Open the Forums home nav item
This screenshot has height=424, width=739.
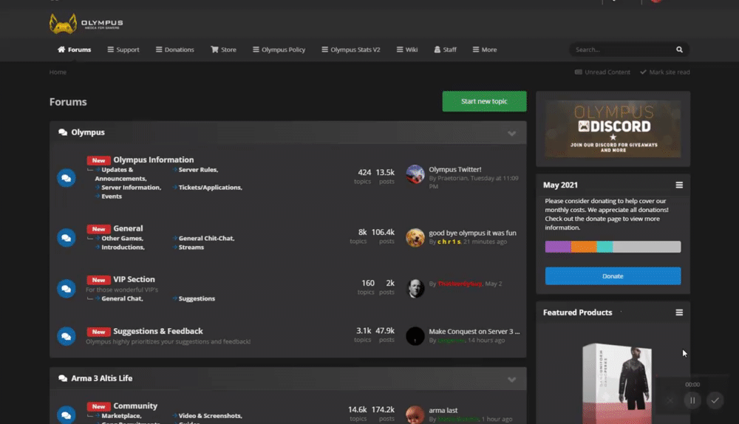(x=75, y=49)
